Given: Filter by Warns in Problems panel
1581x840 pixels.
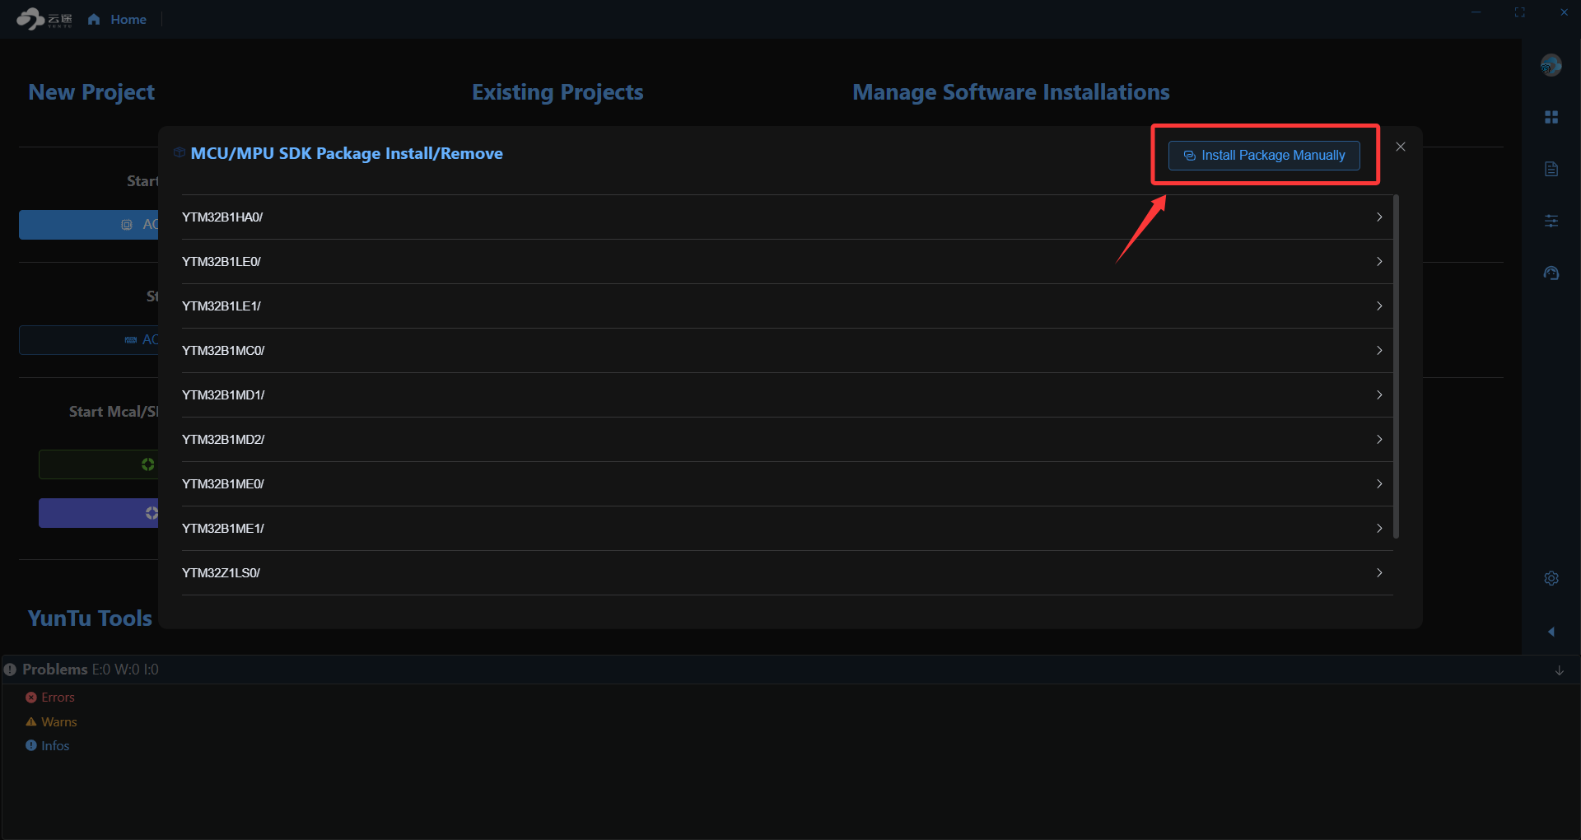Looking at the screenshot, I should 59,722.
